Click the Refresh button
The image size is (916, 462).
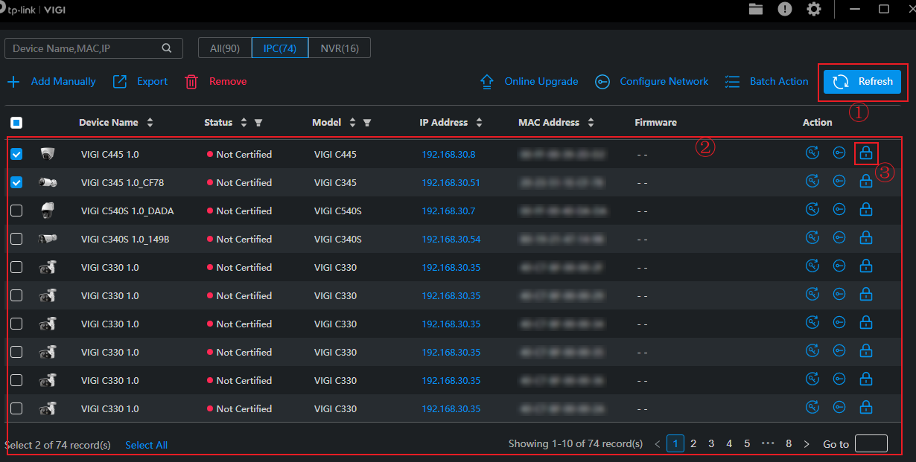[863, 82]
